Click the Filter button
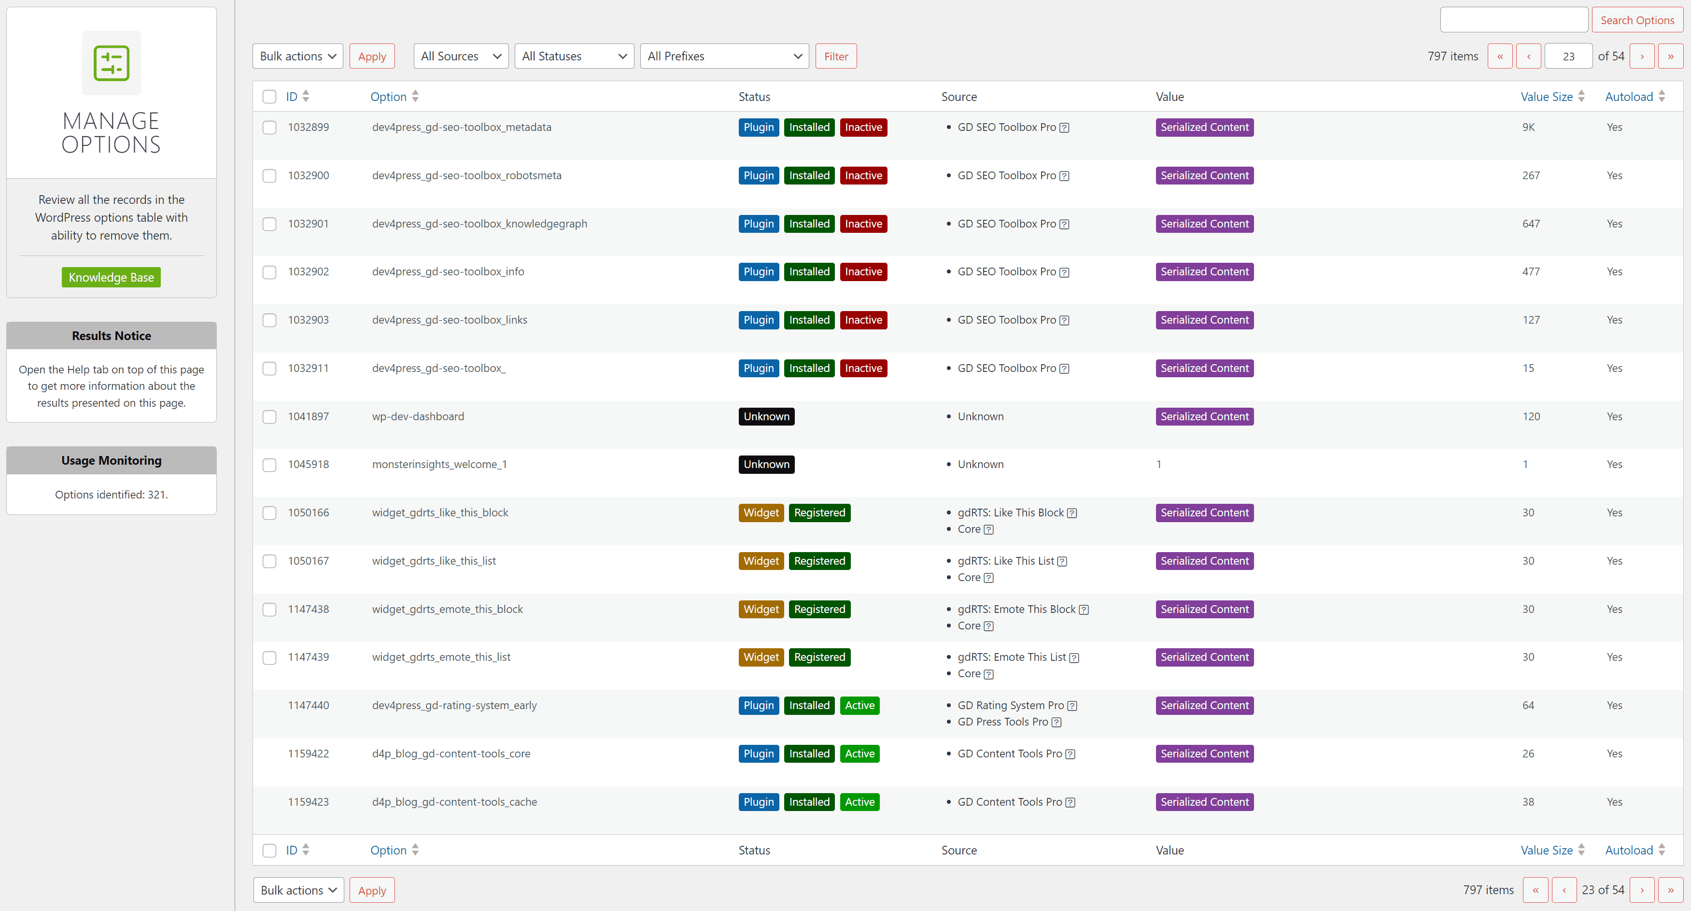Screen dimensions: 1691x911 [836, 57]
